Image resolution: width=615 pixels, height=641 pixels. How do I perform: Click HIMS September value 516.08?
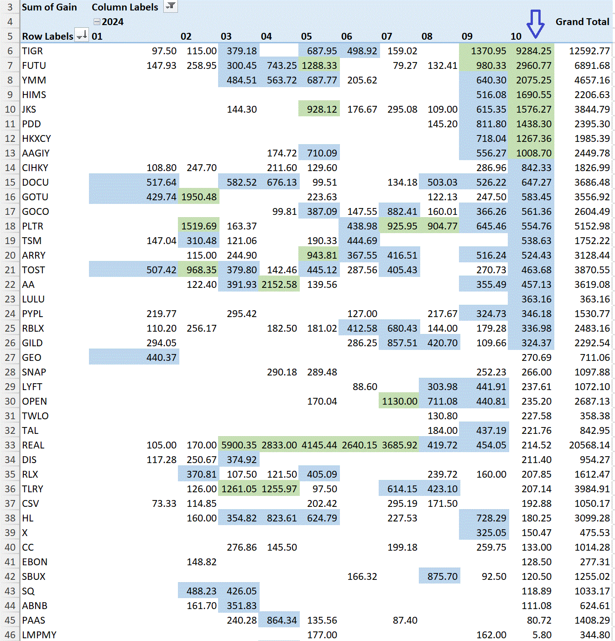click(491, 95)
